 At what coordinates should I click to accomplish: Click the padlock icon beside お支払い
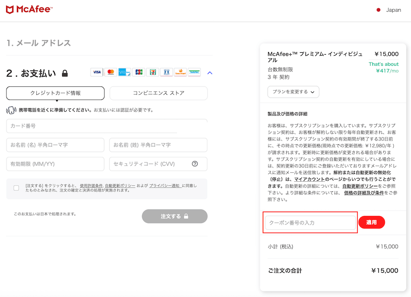point(65,73)
